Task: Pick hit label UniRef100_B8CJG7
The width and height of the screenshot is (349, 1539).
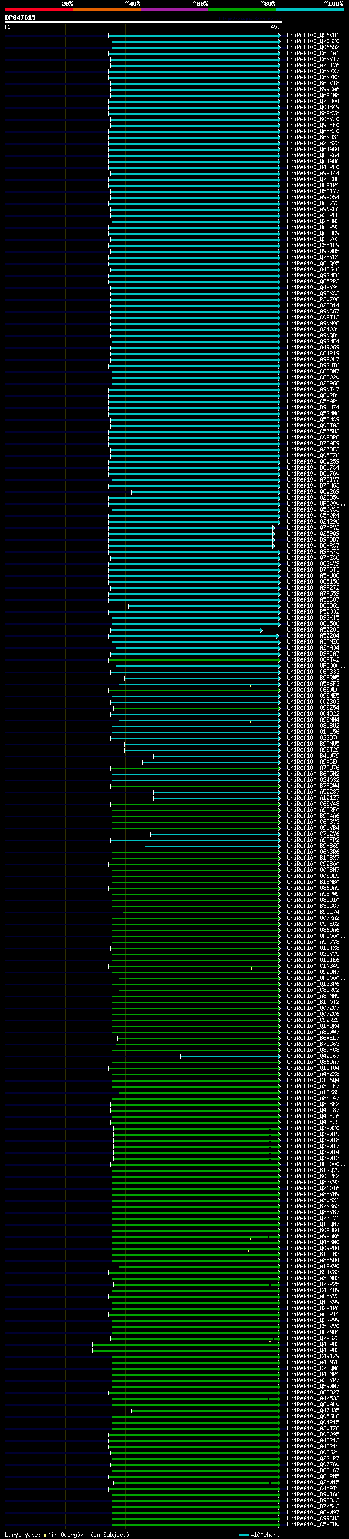Action: [312, 1470]
